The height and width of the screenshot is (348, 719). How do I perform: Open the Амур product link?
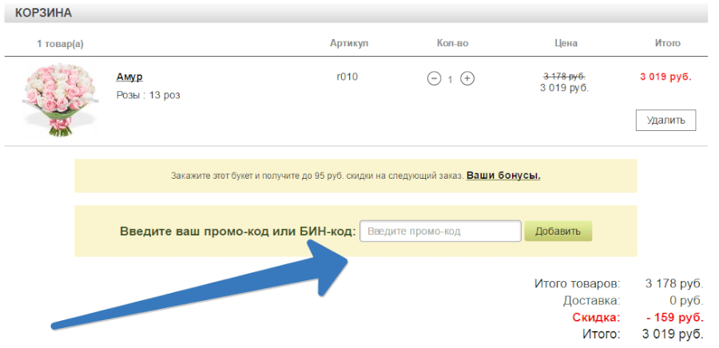[x=129, y=77]
